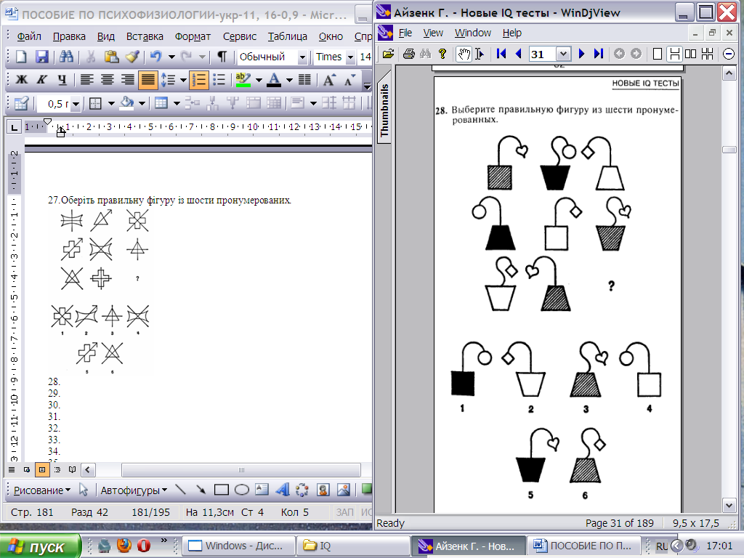Align text right in Word
744x558 pixels.
tap(128, 80)
